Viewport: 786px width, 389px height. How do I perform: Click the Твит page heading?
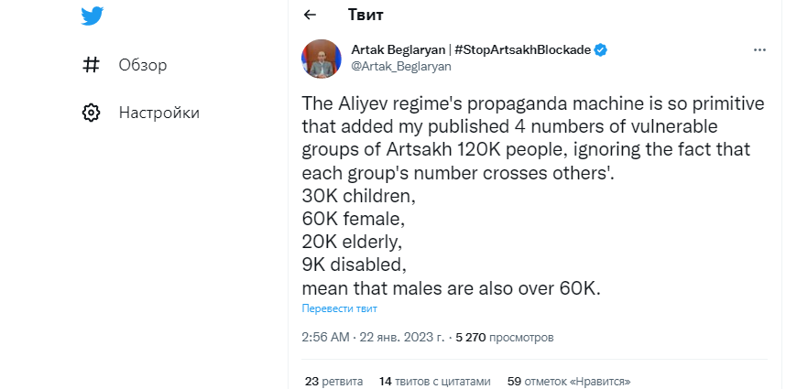click(x=366, y=15)
